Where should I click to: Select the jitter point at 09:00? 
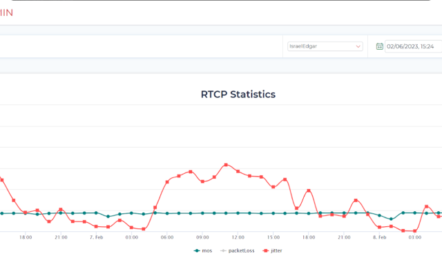[x=202, y=181]
